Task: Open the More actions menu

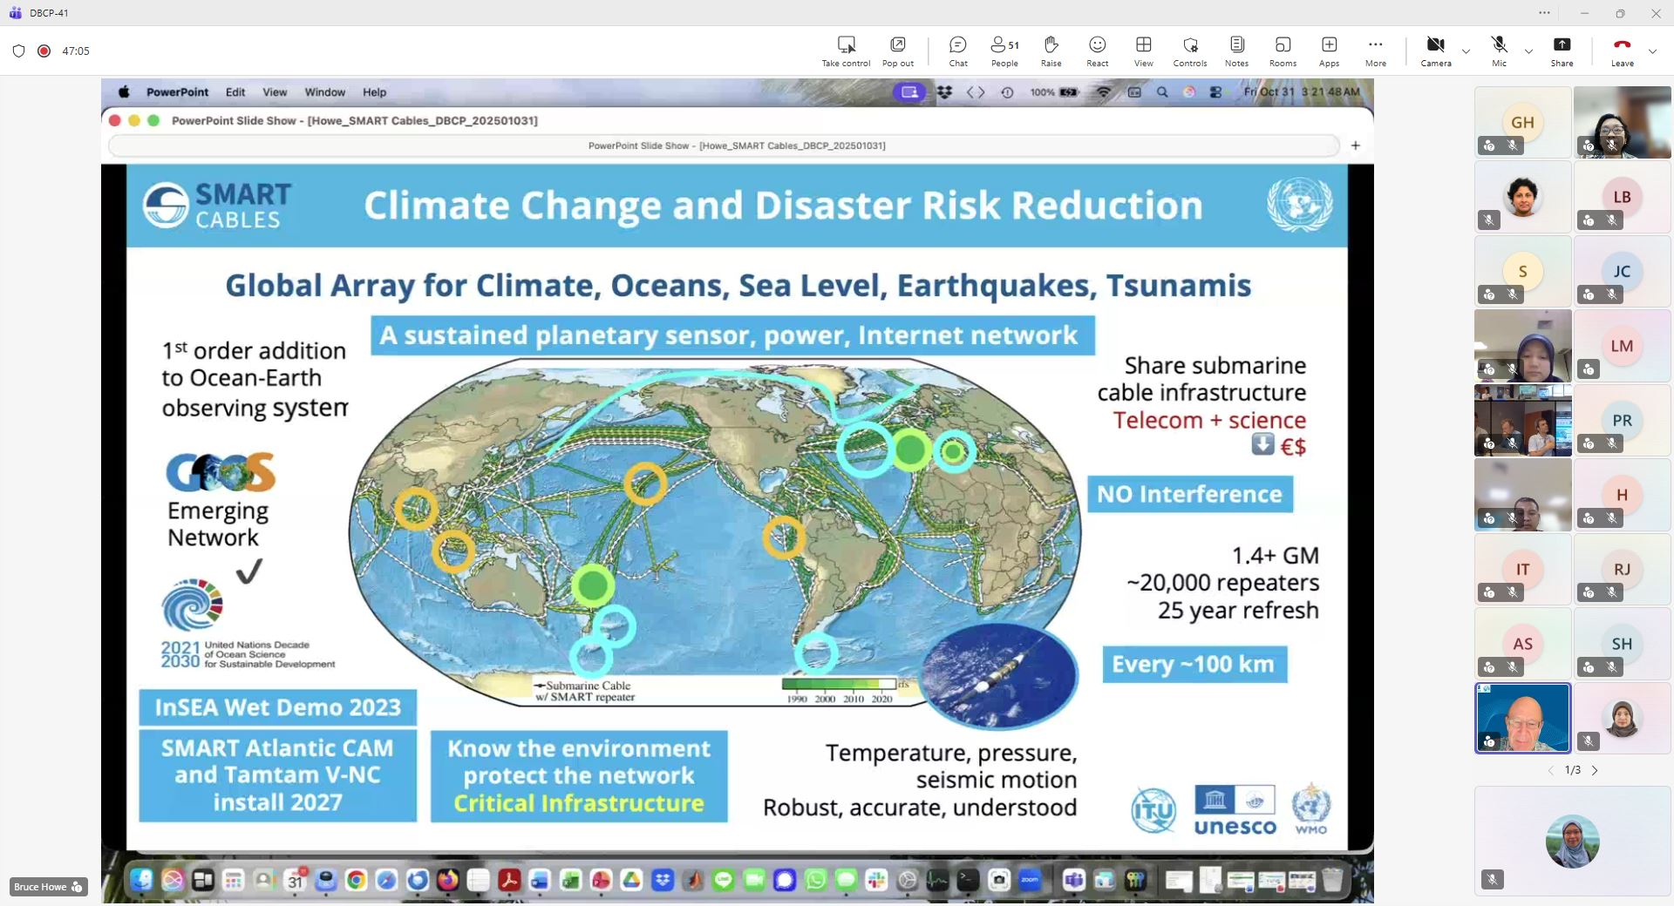Action: tap(1375, 51)
